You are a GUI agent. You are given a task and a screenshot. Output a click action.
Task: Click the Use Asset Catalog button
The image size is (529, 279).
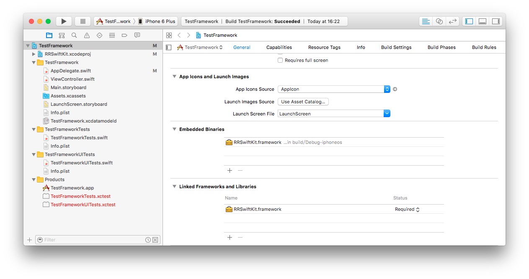pyautogui.click(x=303, y=102)
